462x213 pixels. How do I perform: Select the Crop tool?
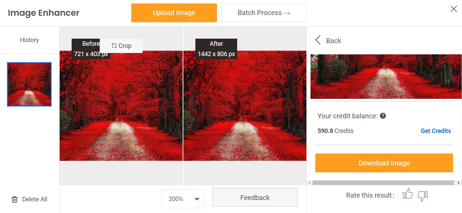[121, 45]
